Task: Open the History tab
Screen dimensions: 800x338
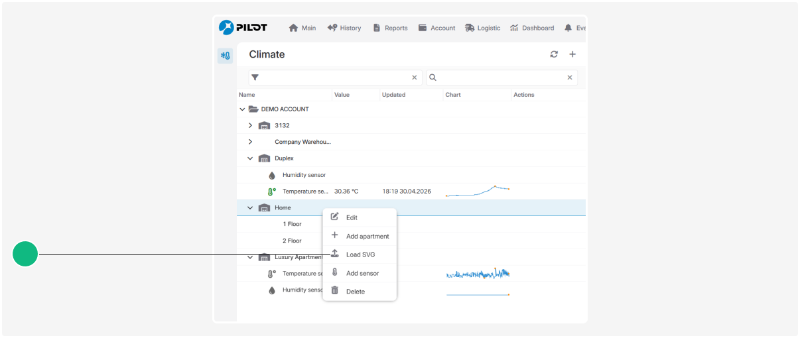Action: pos(344,28)
